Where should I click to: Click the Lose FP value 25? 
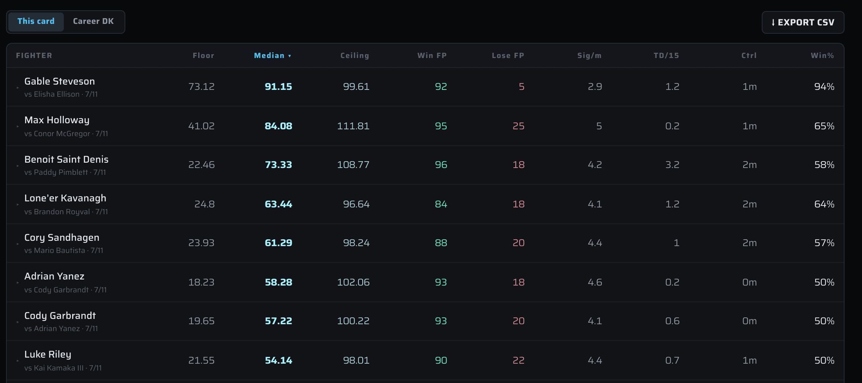pos(518,126)
